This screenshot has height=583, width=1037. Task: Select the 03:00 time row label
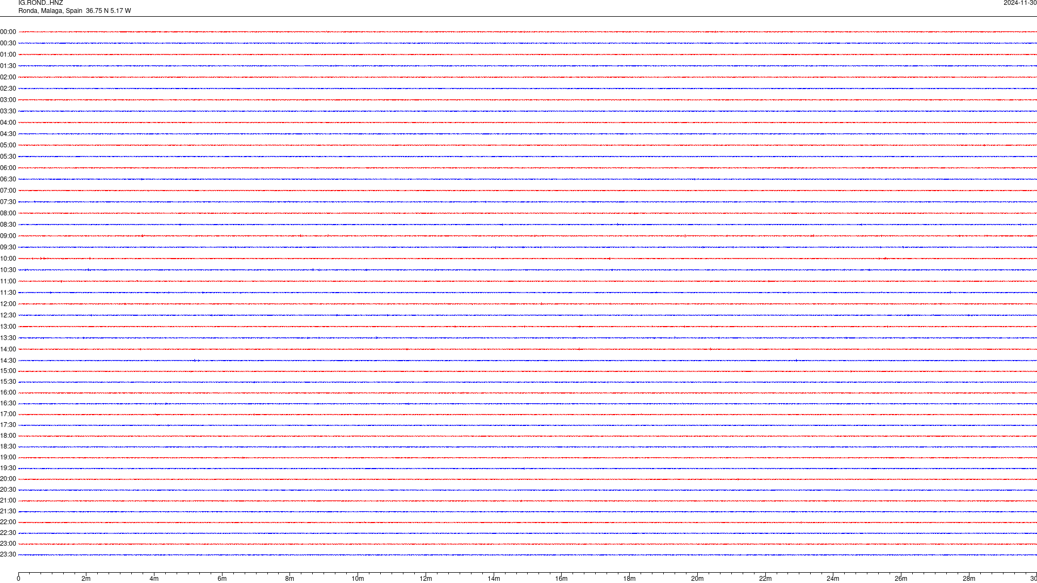click(x=8, y=100)
